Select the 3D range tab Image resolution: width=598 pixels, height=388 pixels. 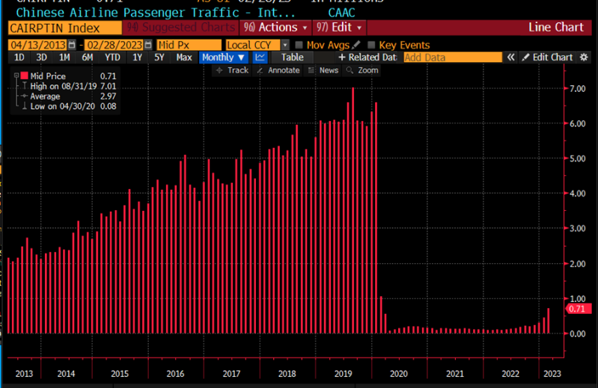[x=42, y=58]
